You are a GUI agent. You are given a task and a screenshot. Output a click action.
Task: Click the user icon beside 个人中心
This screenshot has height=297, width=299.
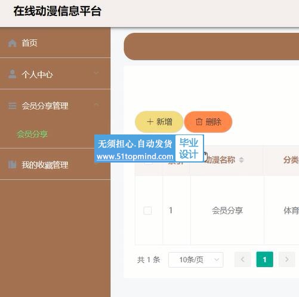[13, 74]
